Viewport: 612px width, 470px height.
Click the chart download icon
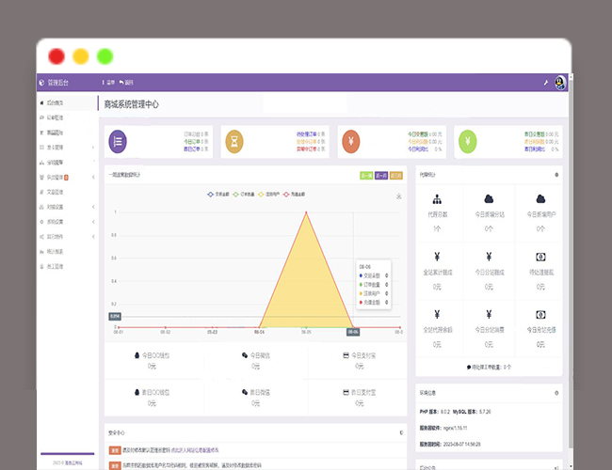399,196
